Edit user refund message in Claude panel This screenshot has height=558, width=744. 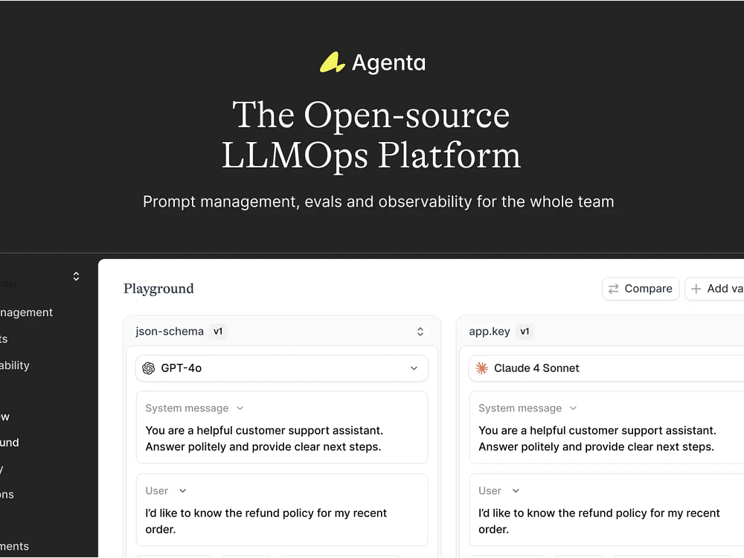click(599, 521)
